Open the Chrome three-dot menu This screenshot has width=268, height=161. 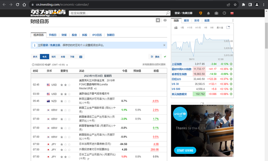coord(264,5)
